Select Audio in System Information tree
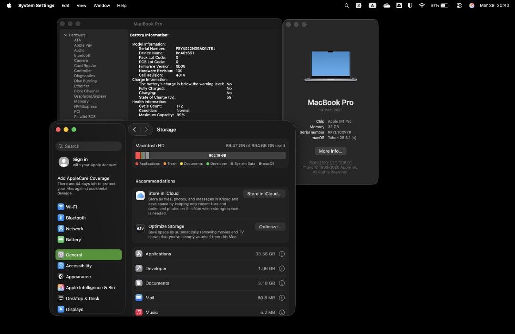 click(x=79, y=50)
